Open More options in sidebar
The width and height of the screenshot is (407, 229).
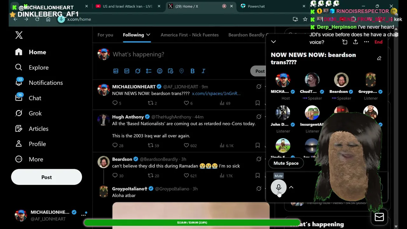pos(29,159)
